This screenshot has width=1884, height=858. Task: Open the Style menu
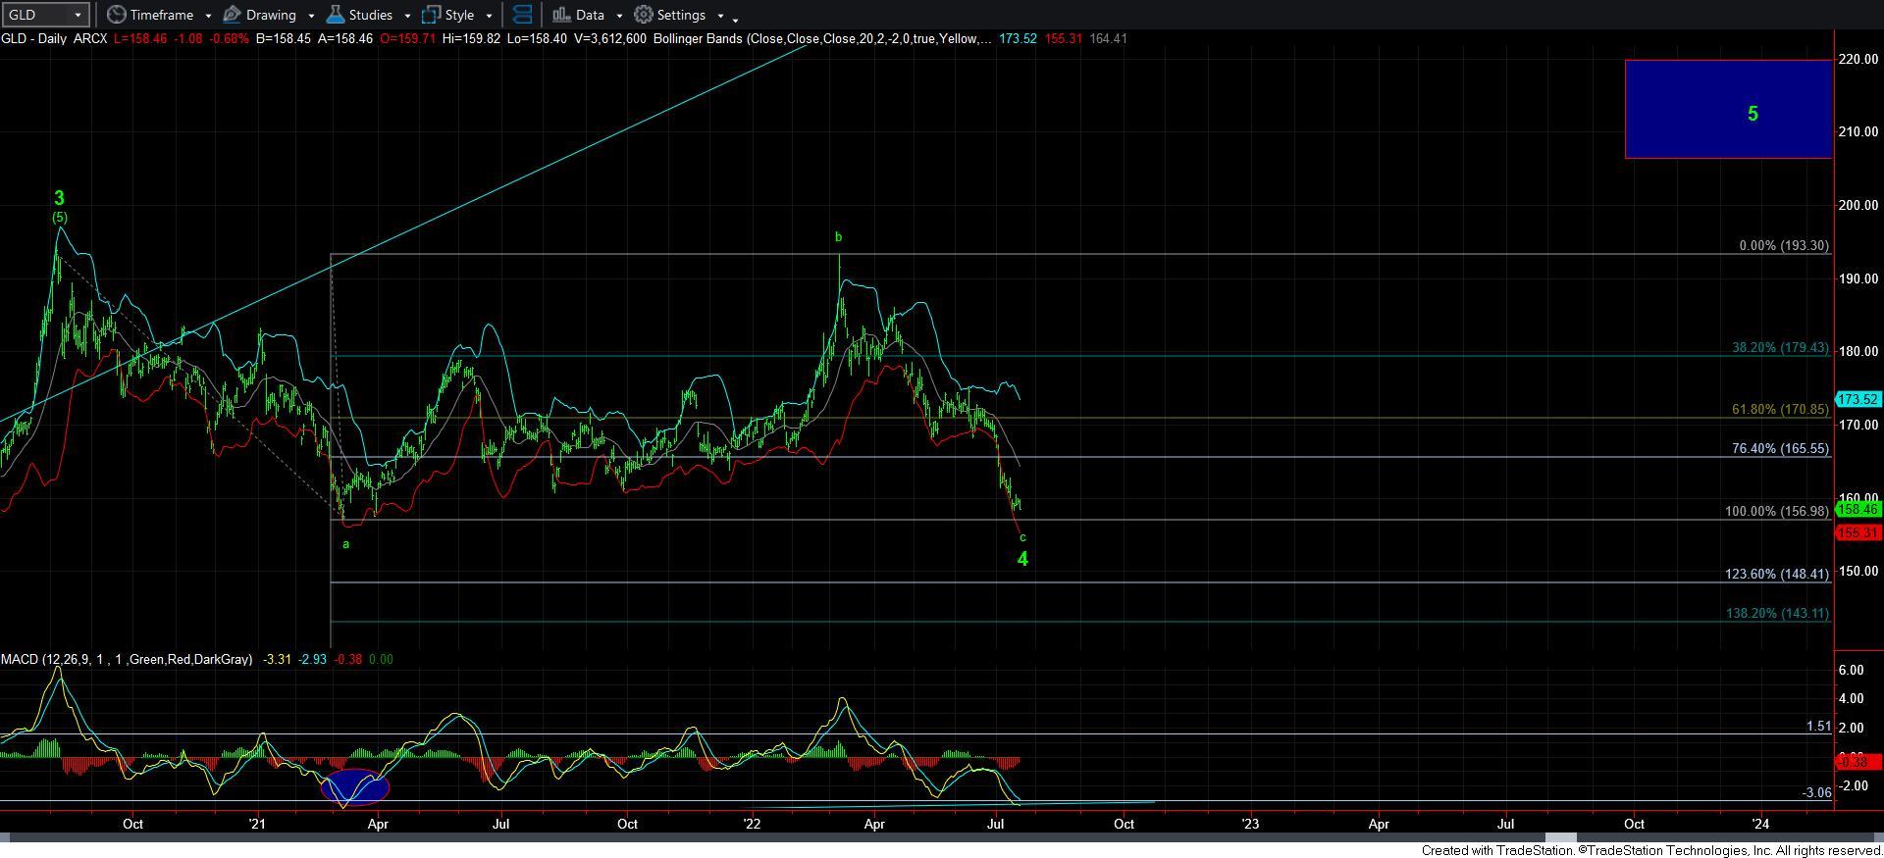coord(457,15)
